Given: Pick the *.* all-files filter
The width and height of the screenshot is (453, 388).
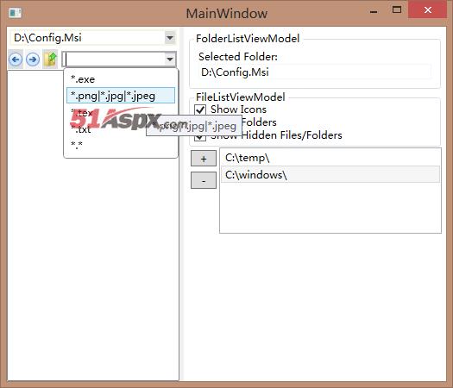Looking at the screenshot, I should (121, 145).
